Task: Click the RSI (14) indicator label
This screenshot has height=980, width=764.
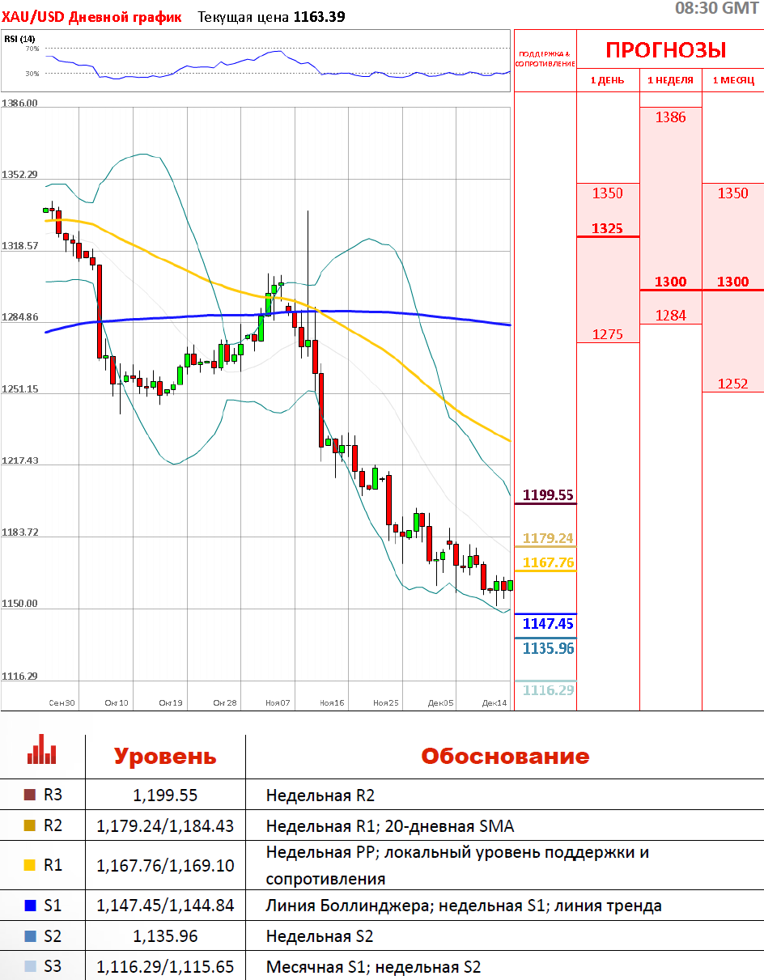Action: (x=20, y=38)
